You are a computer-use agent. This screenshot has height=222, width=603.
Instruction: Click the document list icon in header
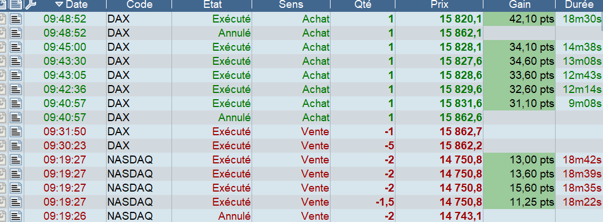16,5
